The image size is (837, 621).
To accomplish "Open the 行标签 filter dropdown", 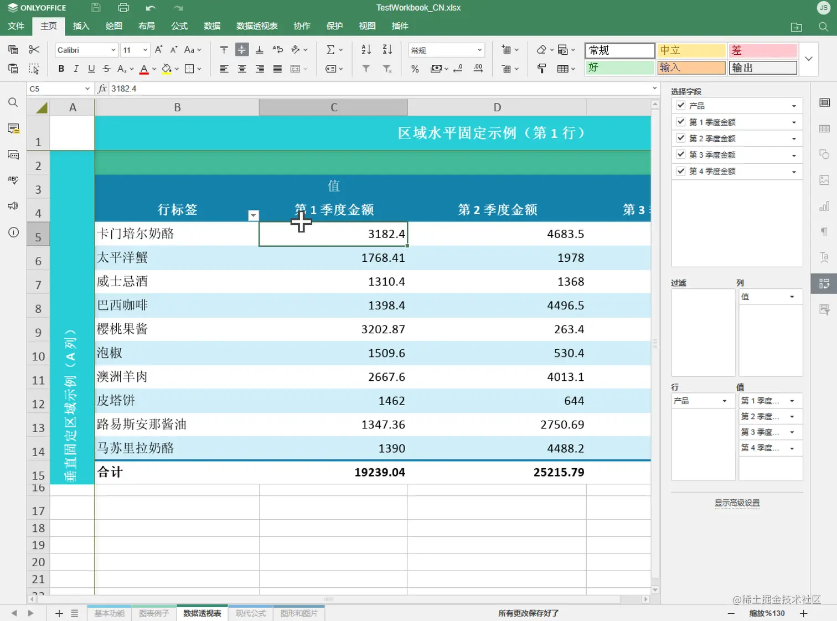I will (x=254, y=215).
